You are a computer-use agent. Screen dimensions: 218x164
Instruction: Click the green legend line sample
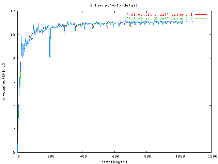tap(201, 18)
